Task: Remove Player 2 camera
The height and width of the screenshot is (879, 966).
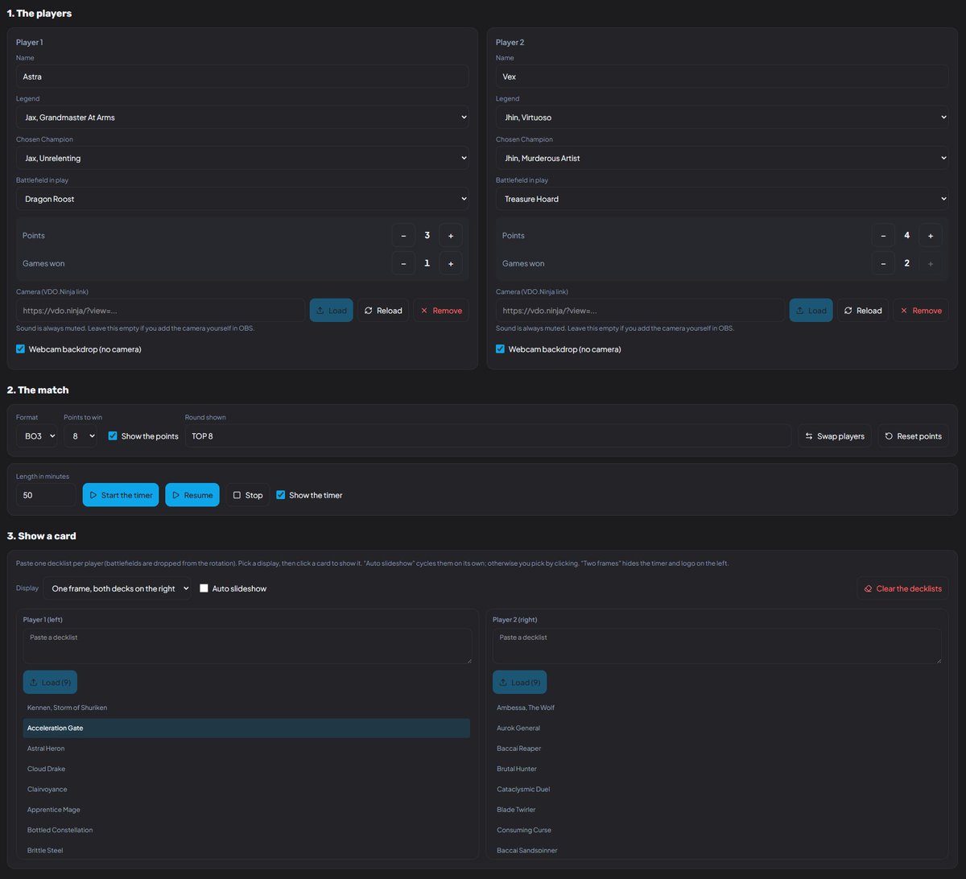Action: click(x=921, y=311)
